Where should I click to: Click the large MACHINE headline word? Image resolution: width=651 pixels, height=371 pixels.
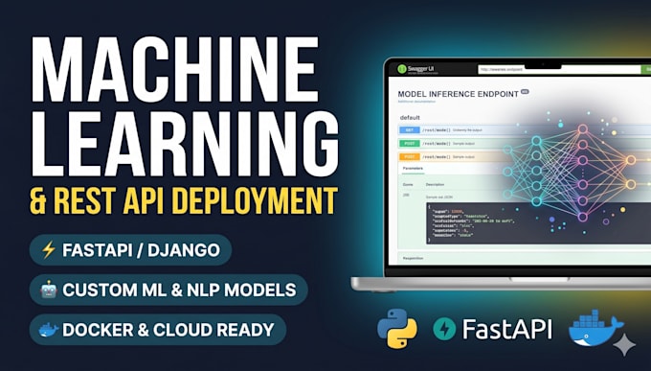click(x=174, y=69)
